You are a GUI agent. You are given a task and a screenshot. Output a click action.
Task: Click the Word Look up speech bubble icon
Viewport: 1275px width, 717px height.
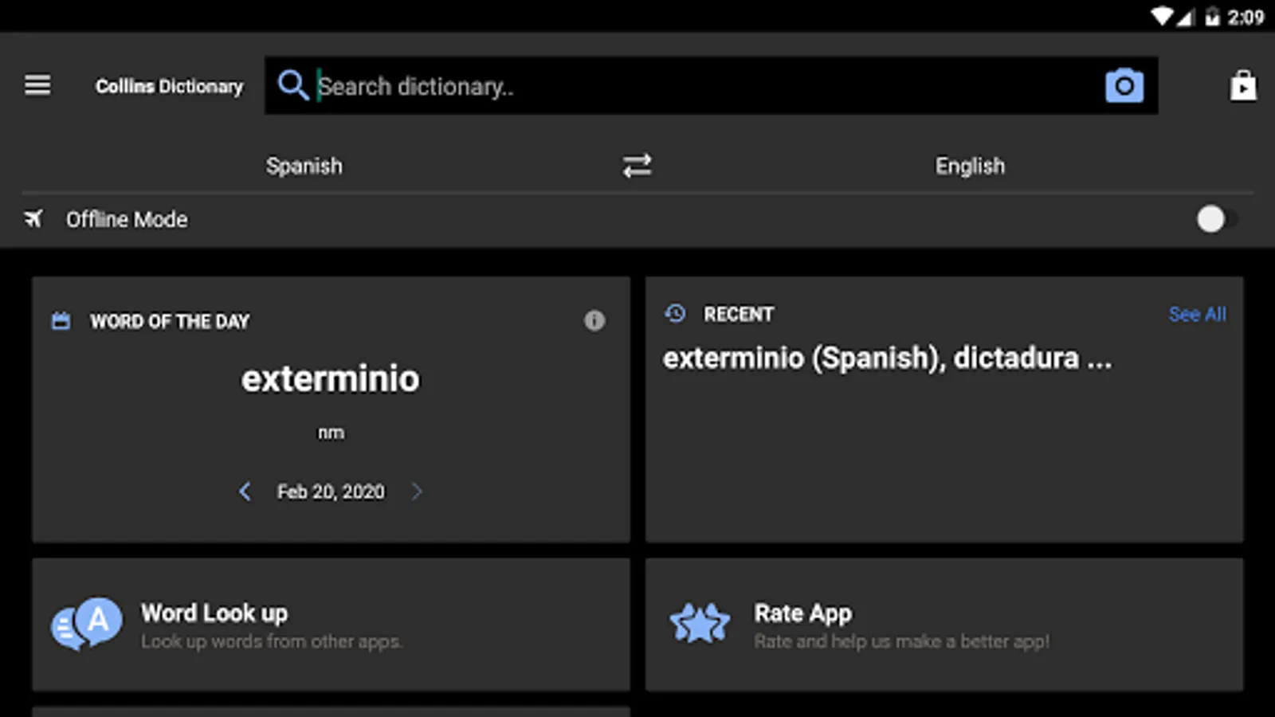(87, 624)
